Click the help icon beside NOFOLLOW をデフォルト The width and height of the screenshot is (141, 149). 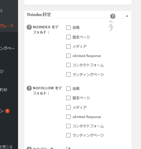point(29,88)
